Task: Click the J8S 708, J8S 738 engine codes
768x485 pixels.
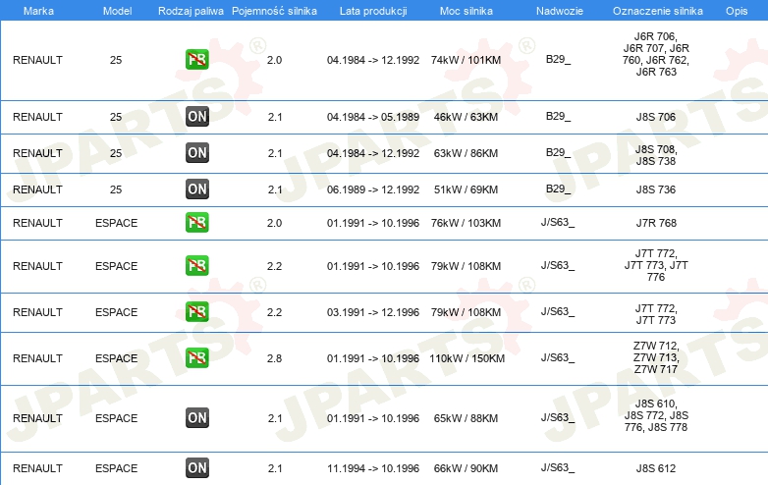Action: 656,155
